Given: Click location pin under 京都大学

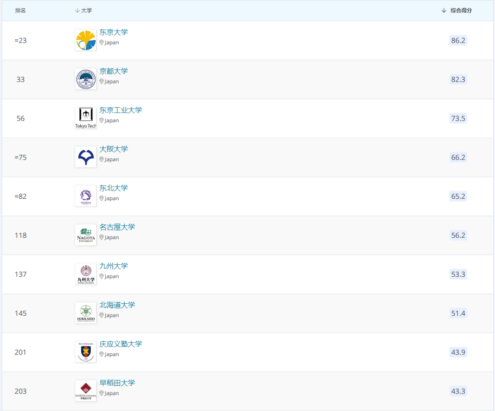Looking at the screenshot, I should click(x=102, y=82).
